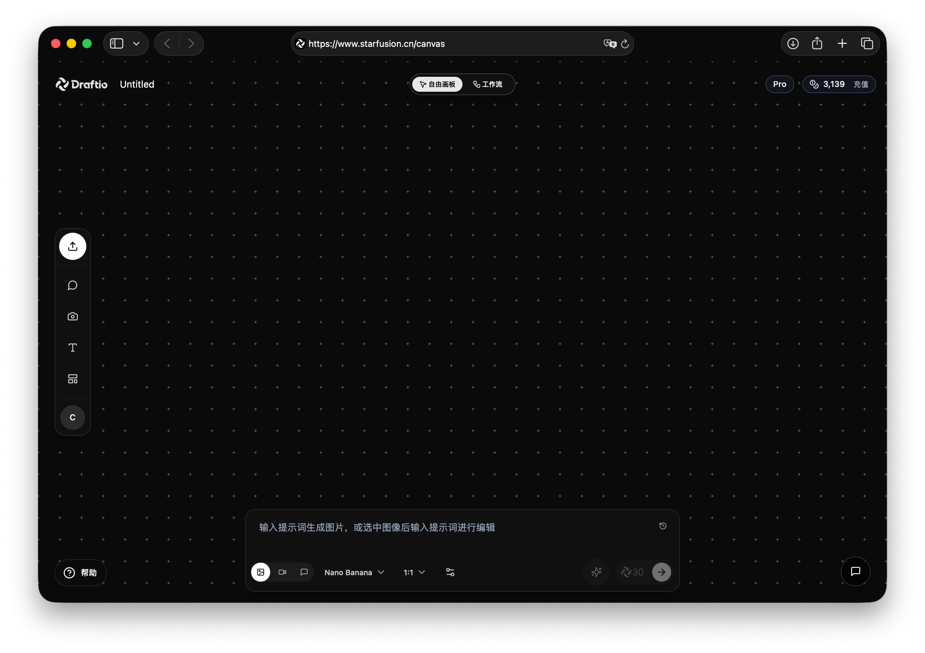Click the starfusion.cn address bar
925x653 pixels.
click(x=462, y=43)
